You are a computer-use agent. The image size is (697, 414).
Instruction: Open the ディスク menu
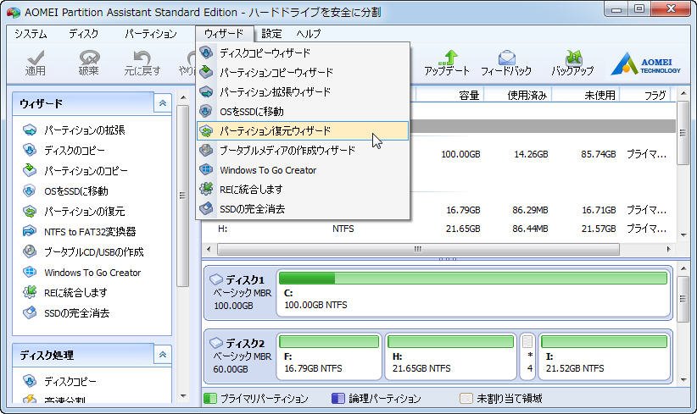[x=84, y=34]
